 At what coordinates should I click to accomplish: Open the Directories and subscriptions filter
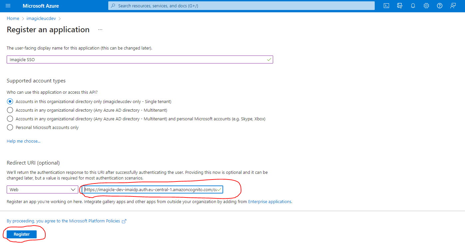coord(400,6)
